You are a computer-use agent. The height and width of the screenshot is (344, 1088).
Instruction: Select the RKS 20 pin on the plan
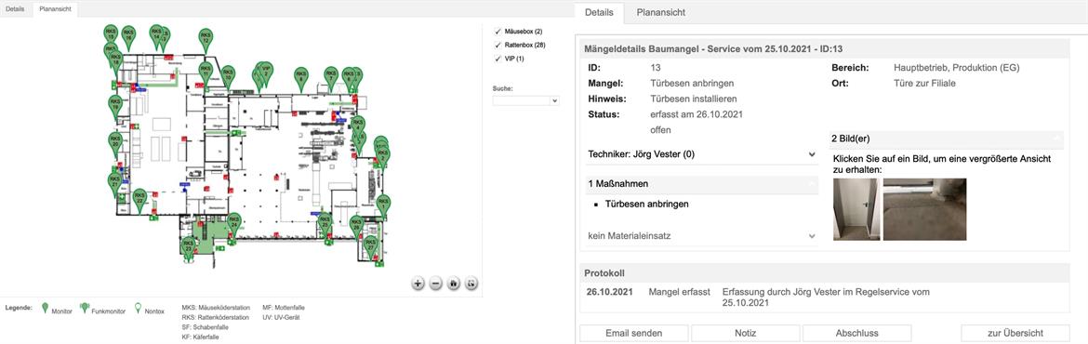115,143
